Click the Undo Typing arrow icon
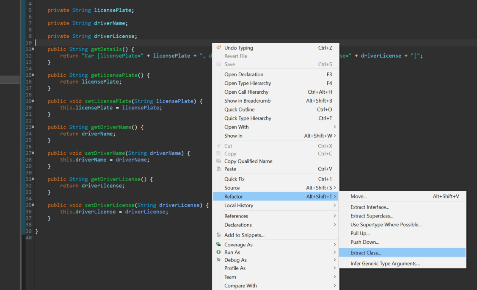The width and height of the screenshot is (477, 290). pyautogui.click(x=218, y=47)
